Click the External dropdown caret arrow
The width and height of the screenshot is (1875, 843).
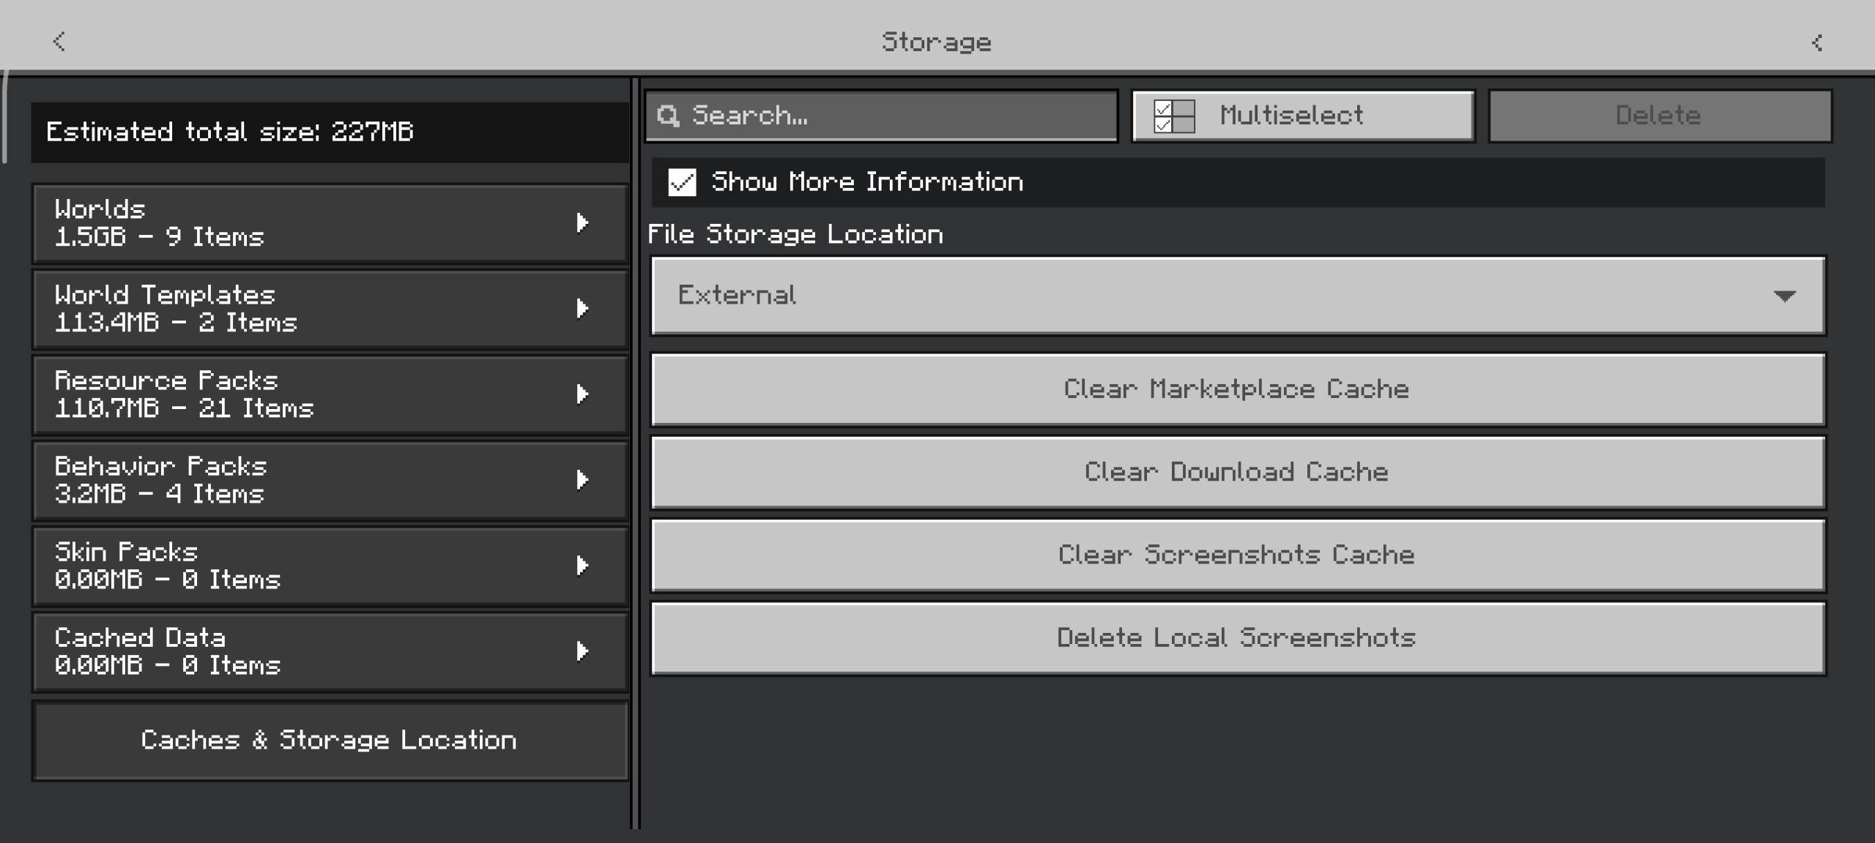click(1784, 296)
